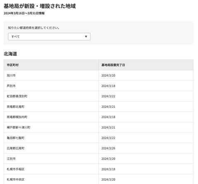Select the 江別市 row
The height and width of the screenshot is (184, 198).
99,158
